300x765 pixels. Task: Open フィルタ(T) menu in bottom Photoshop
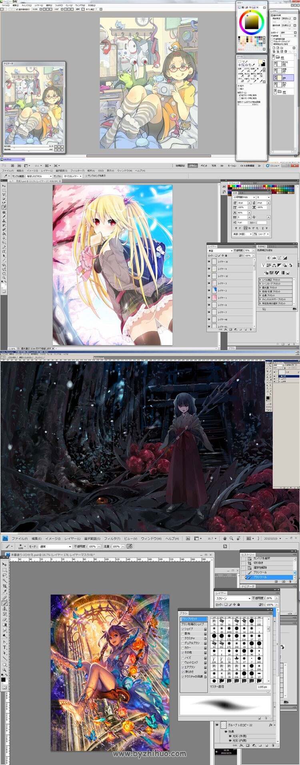tap(112, 539)
